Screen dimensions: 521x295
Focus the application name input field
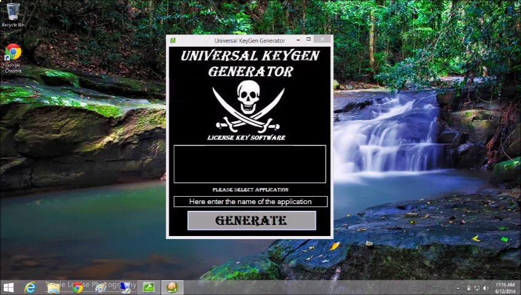click(251, 202)
